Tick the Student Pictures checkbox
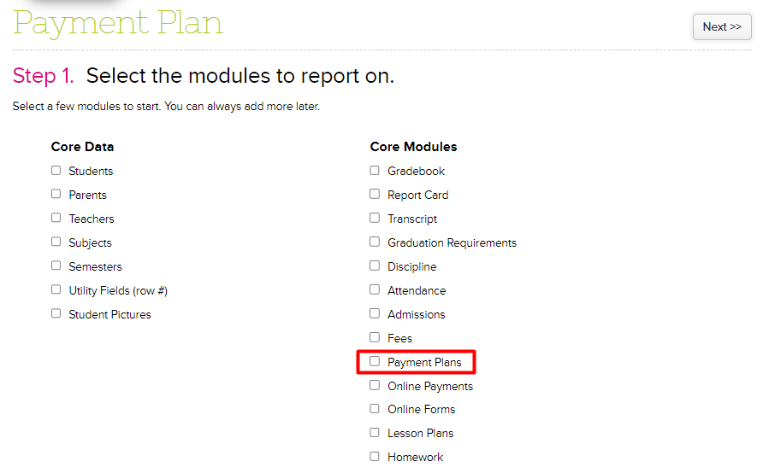The width and height of the screenshot is (763, 473). coord(56,314)
